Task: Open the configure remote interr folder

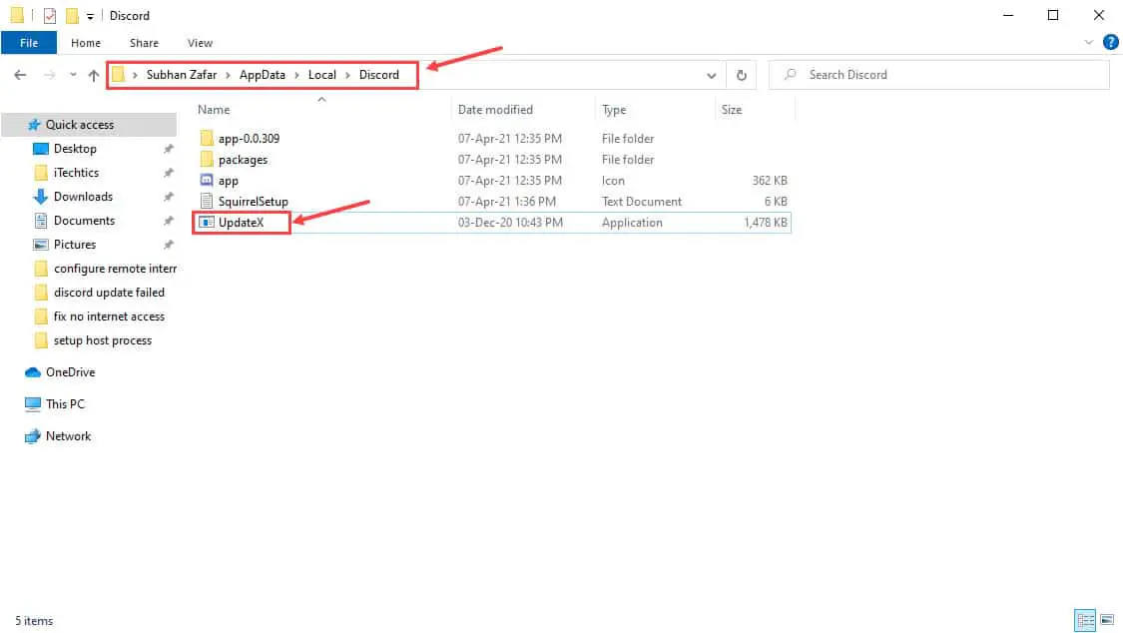Action: (x=115, y=269)
